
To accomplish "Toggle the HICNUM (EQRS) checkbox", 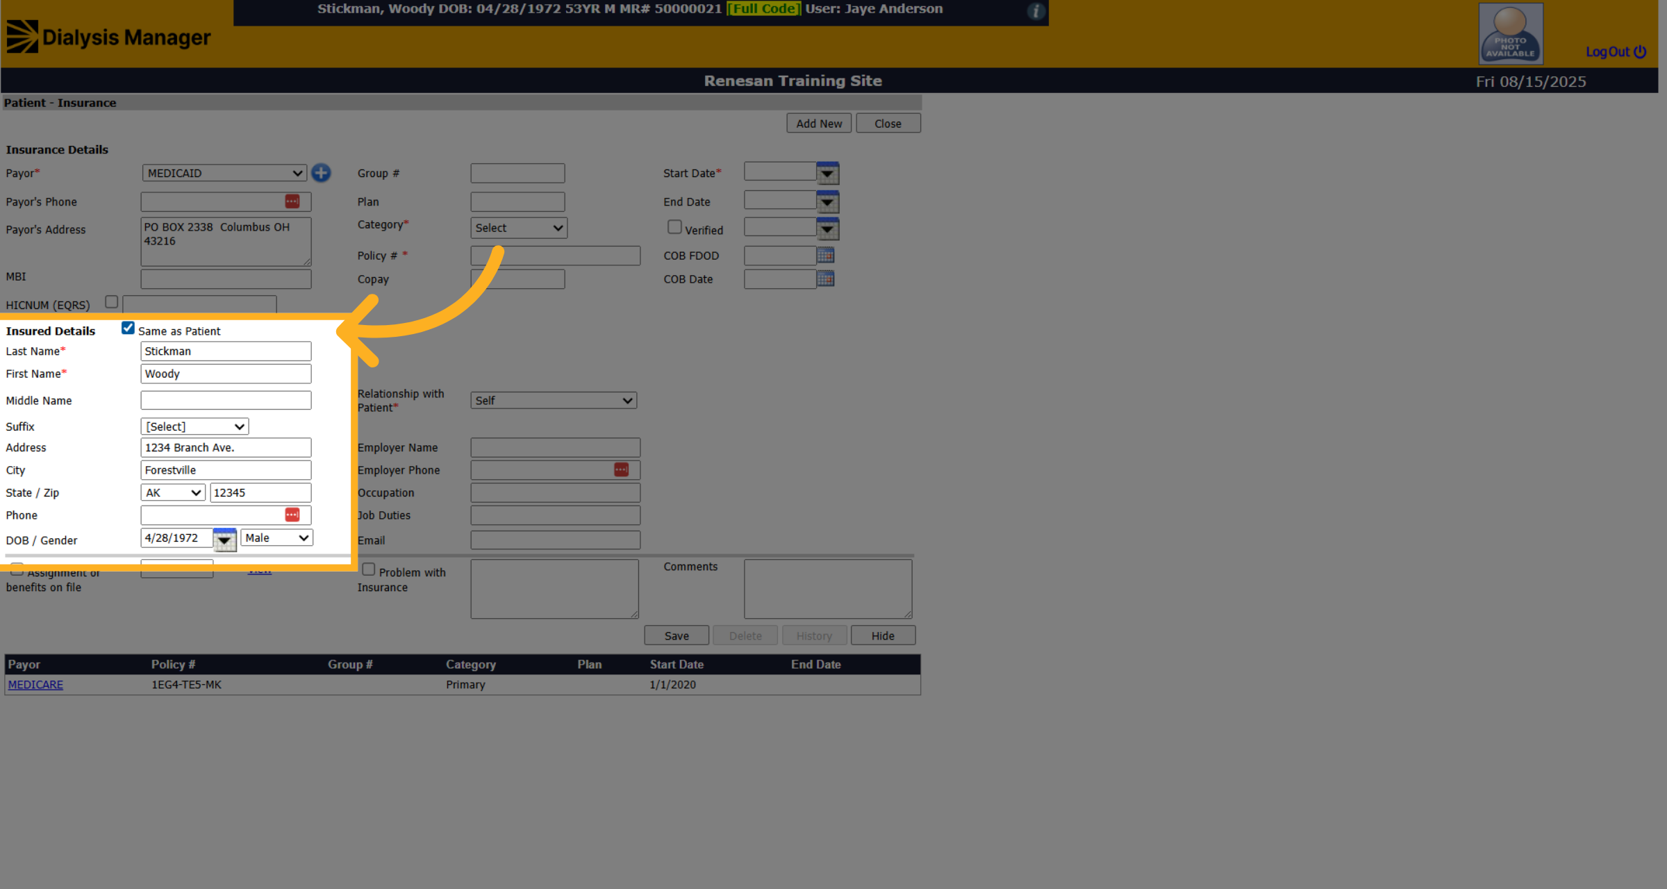I will pos(111,302).
